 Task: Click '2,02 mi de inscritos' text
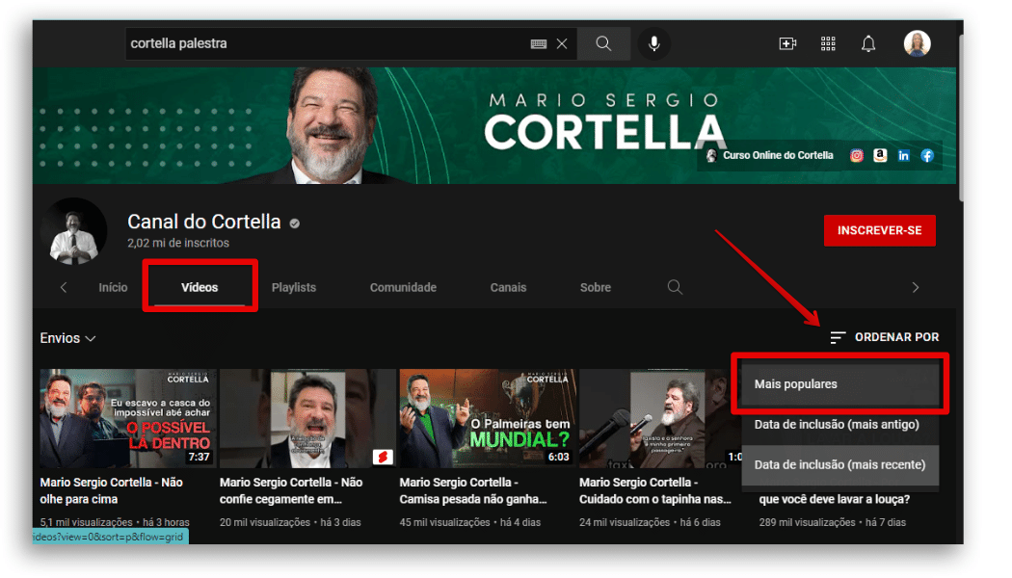pyautogui.click(x=178, y=243)
